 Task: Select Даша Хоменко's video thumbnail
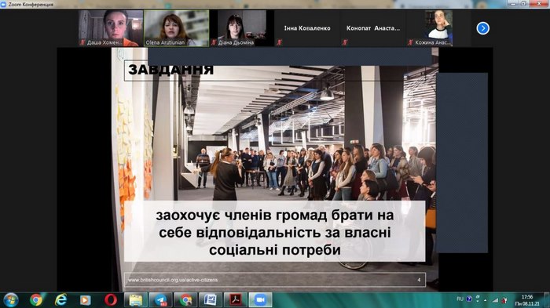(111, 28)
